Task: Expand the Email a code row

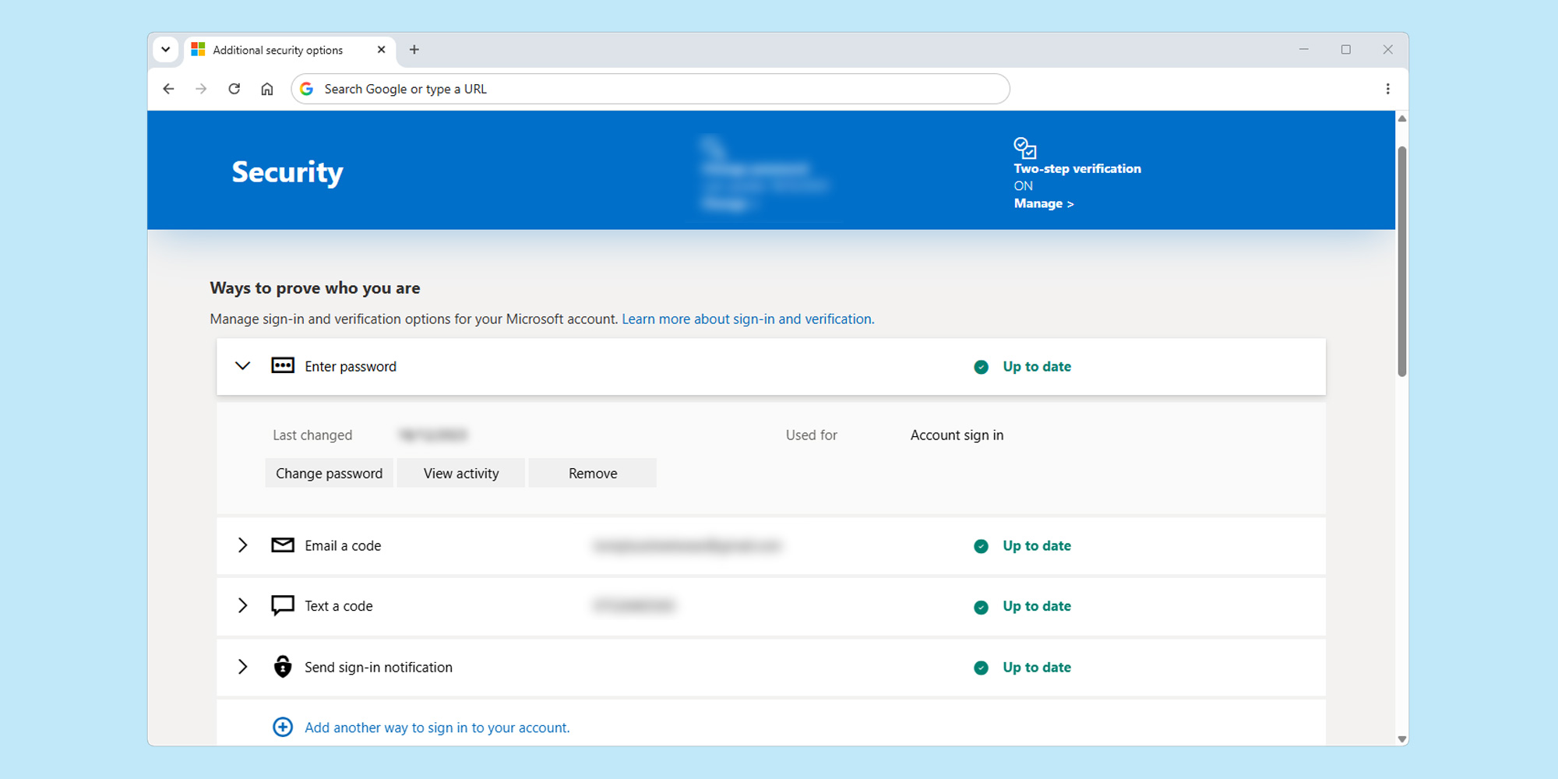Action: pyautogui.click(x=242, y=545)
